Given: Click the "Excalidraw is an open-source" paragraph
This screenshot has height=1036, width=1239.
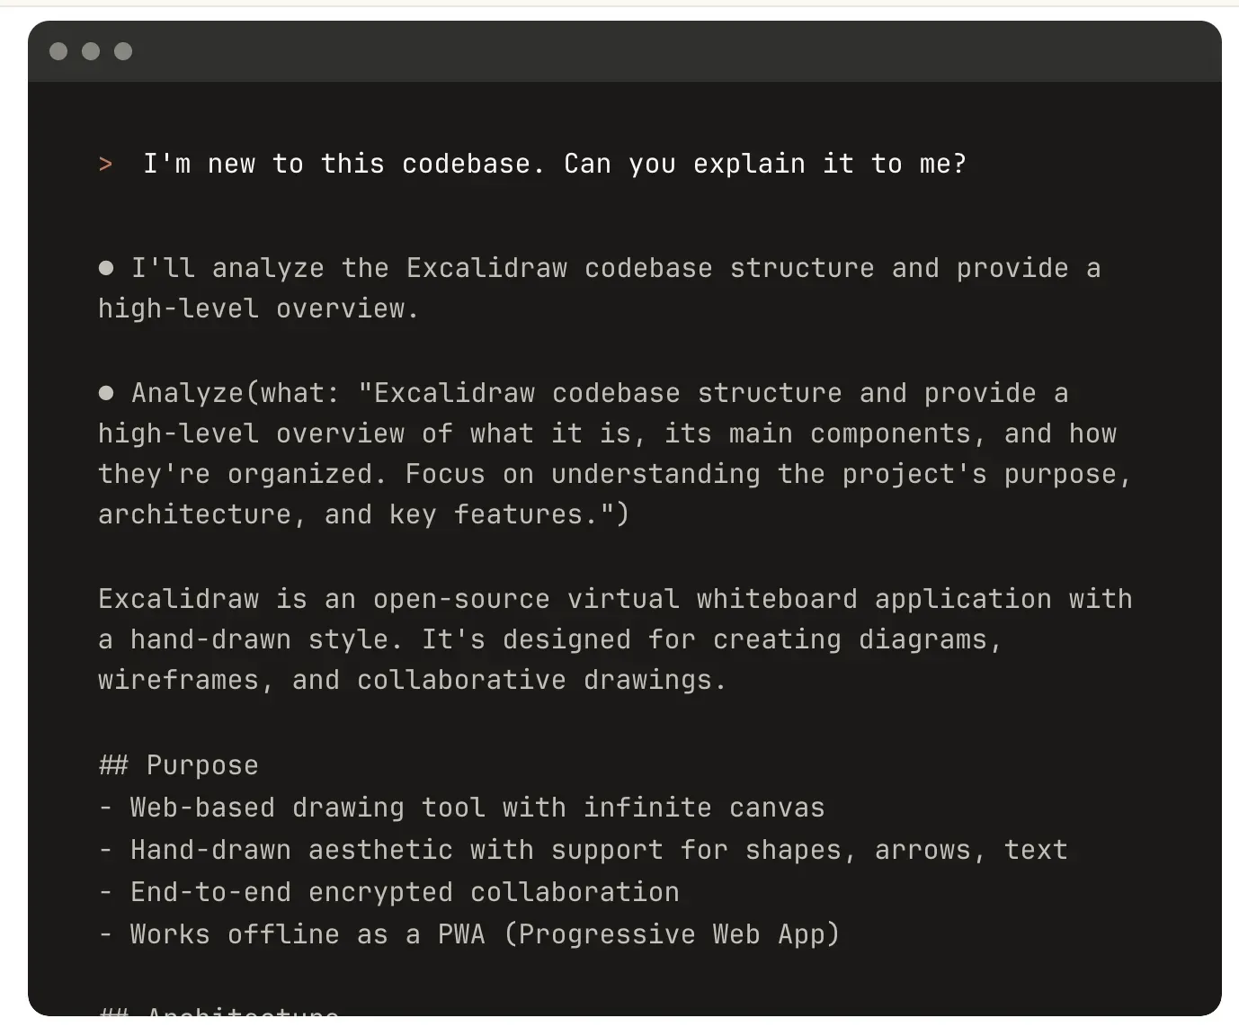Looking at the screenshot, I should tap(615, 639).
